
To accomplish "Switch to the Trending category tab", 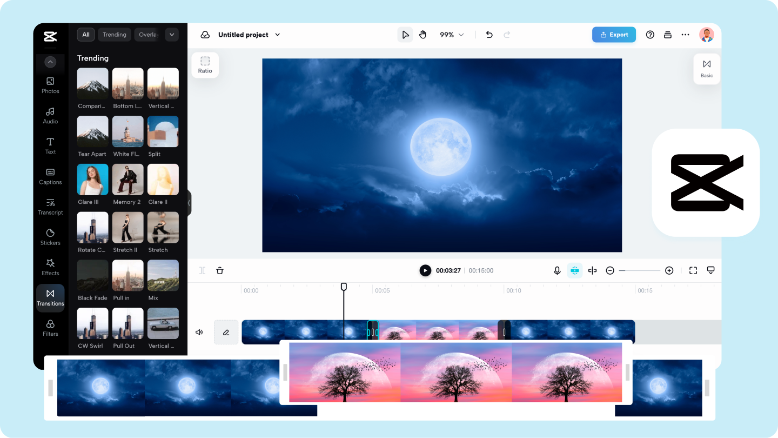I will (x=114, y=34).
